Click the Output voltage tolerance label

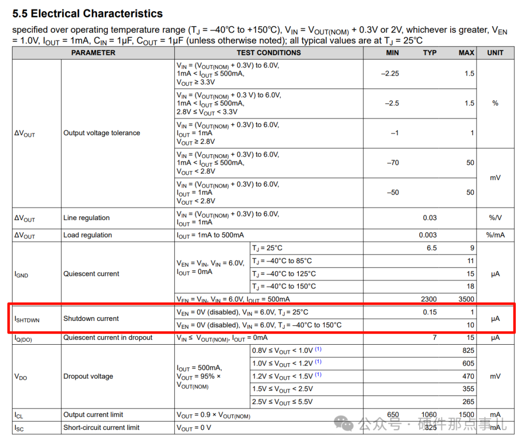coord(101,133)
